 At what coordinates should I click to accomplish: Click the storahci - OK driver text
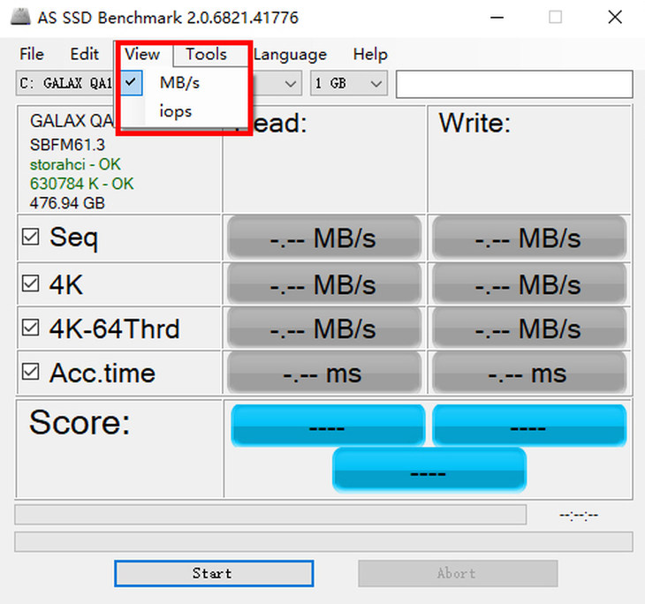pos(75,164)
